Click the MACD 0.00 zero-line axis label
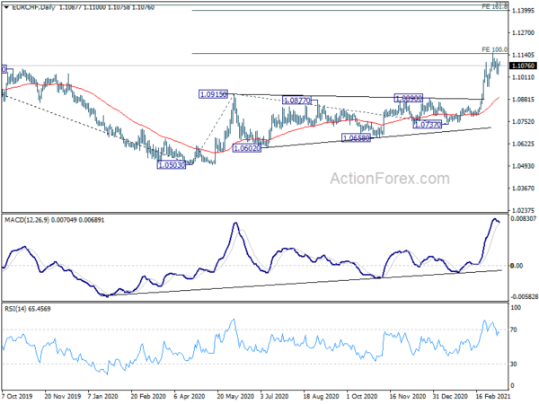This screenshot has height=404, width=539. coord(517,266)
